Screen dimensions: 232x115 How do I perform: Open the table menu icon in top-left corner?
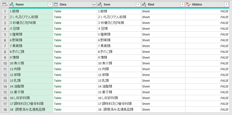point(5,5)
